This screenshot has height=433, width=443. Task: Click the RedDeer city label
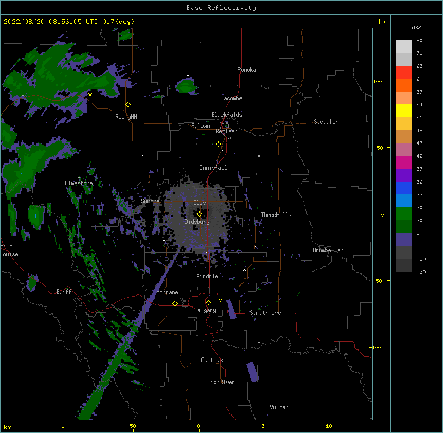click(x=226, y=131)
